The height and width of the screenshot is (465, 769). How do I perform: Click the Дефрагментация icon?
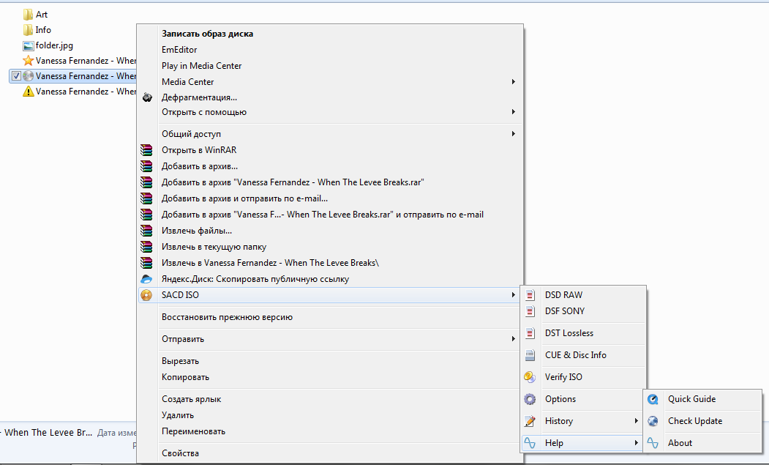point(146,97)
